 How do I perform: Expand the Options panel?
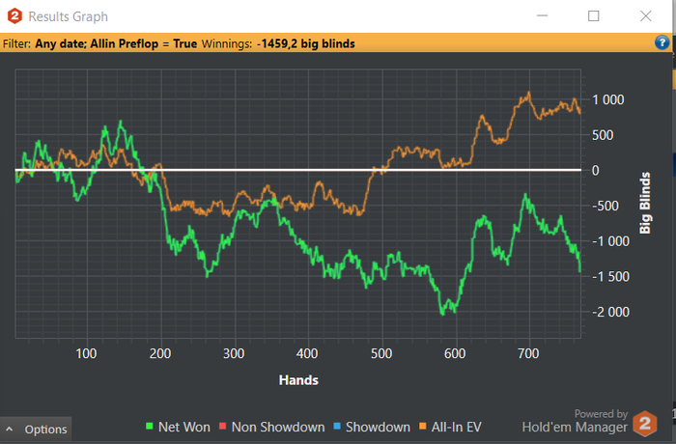click(36, 430)
